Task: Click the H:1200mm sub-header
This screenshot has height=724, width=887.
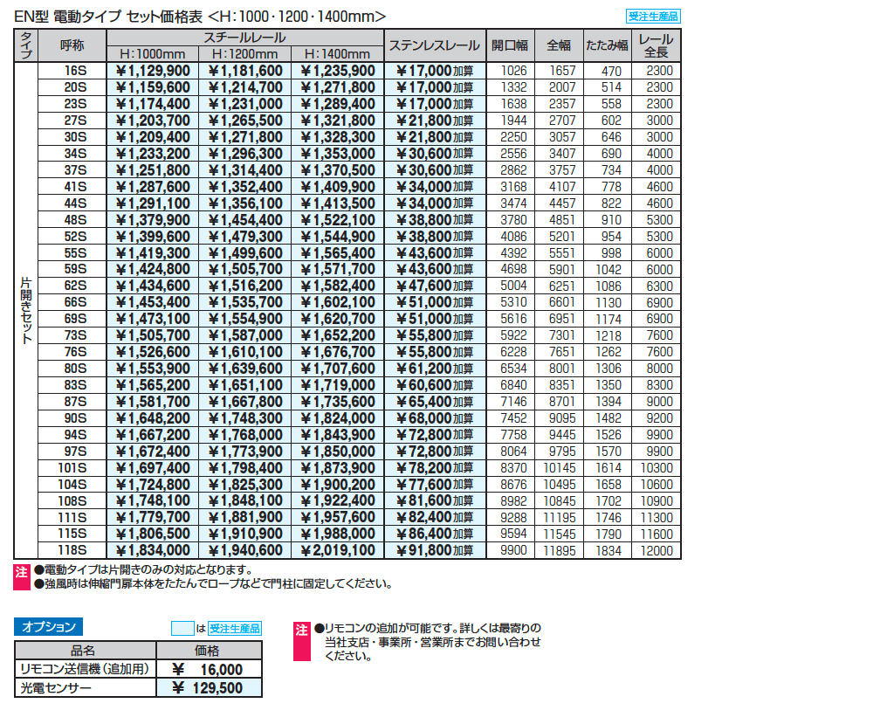Action: (x=245, y=54)
